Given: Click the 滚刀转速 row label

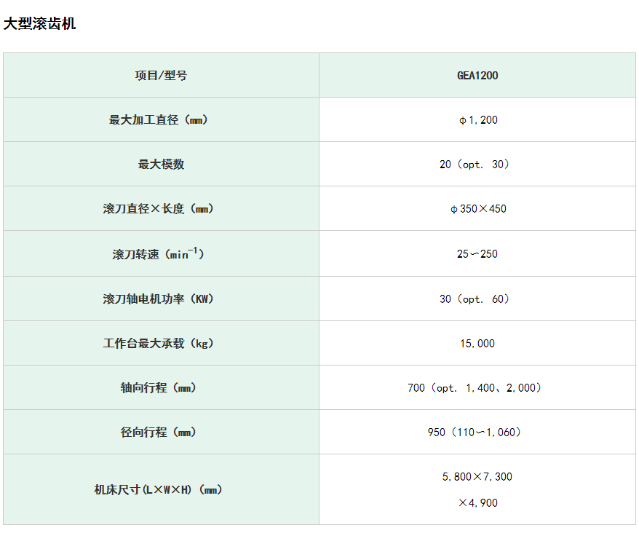Looking at the screenshot, I should (161, 254).
